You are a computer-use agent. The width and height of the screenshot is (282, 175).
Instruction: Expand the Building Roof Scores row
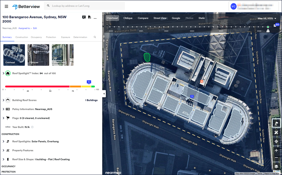(x=3, y=100)
